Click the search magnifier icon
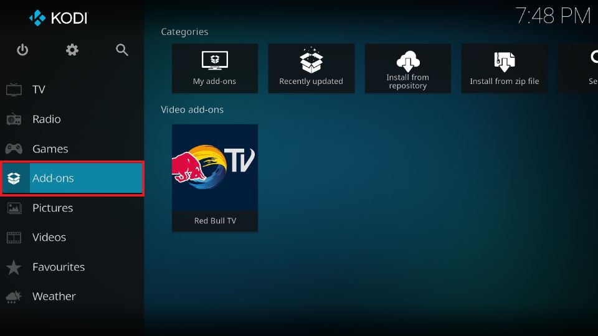The image size is (598, 336). (122, 50)
